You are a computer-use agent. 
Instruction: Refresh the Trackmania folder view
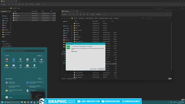(143, 18)
